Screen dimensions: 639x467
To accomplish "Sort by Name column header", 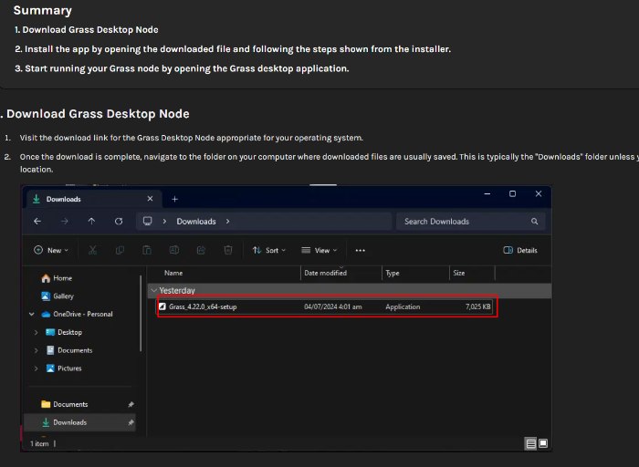I will point(173,273).
